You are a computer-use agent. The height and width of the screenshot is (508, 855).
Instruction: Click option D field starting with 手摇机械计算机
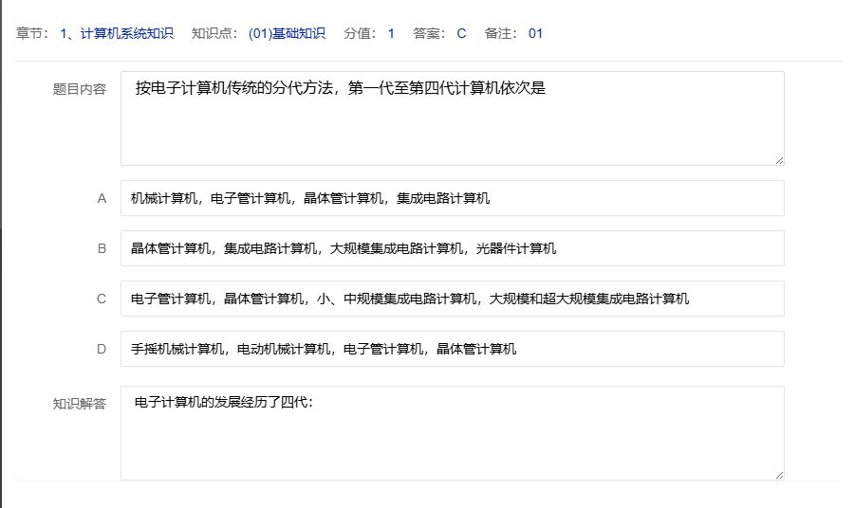pos(452,349)
